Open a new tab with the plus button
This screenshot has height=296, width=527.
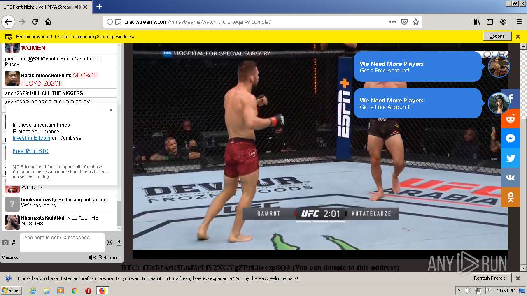point(99,7)
